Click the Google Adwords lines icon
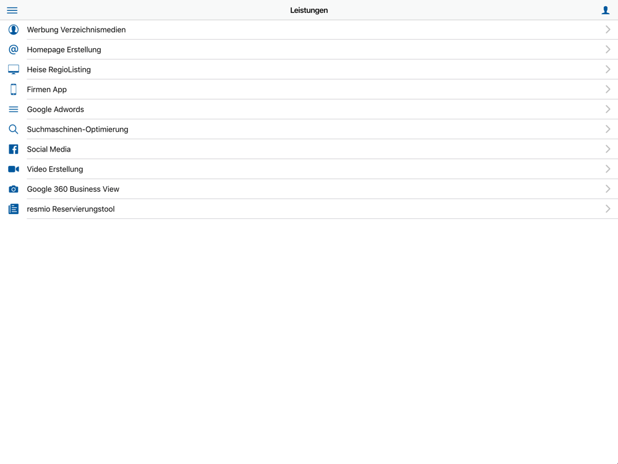Viewport: 618px width, 464px height. tap(14, 110)
